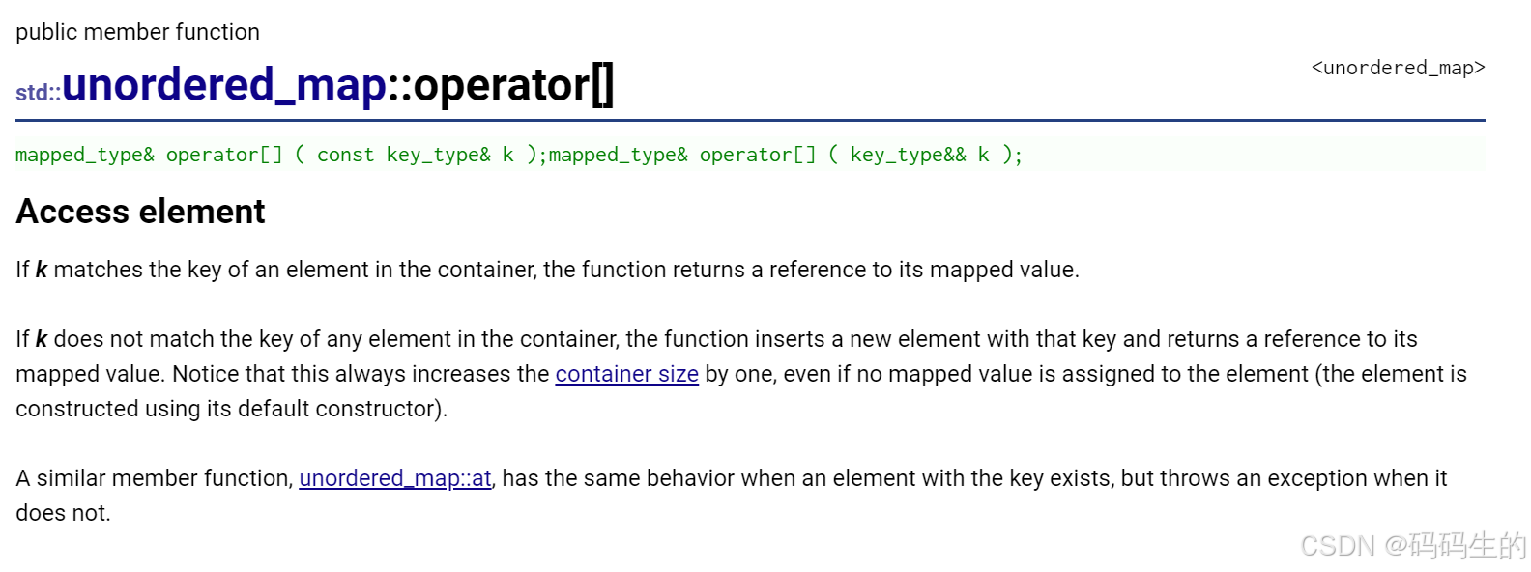Viewport: 1531px width, 572px height.
Task: Click the "public member function" label
Action: click(x=137, y=32)
